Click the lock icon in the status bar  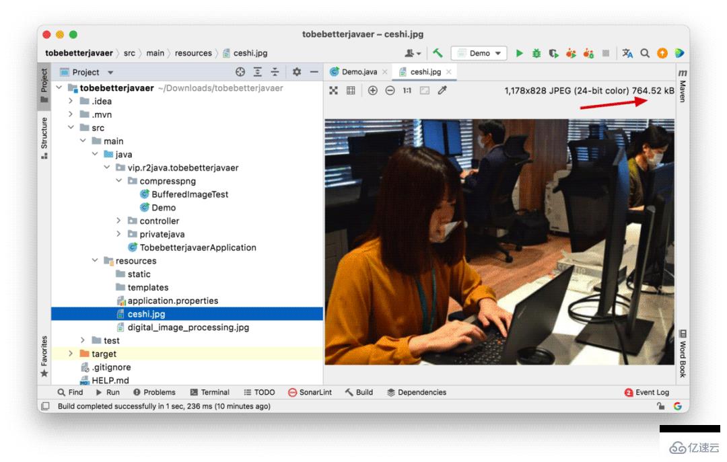(x=660, y=406)
